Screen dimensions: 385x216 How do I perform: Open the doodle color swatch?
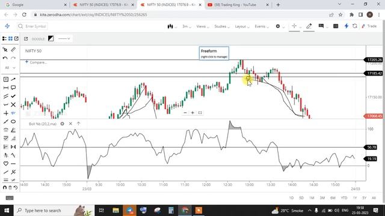point(51,38)
